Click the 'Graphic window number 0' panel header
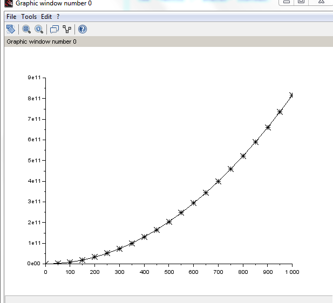The width and height of the screenshot is (333, 303). (x=168, y=42)
